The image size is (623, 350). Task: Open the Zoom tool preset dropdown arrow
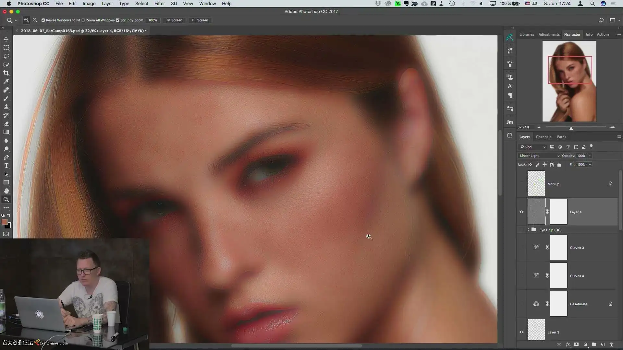point(16,20)
